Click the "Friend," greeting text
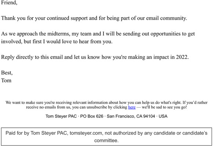Screen dimensions: 213x146 [9, 3]
